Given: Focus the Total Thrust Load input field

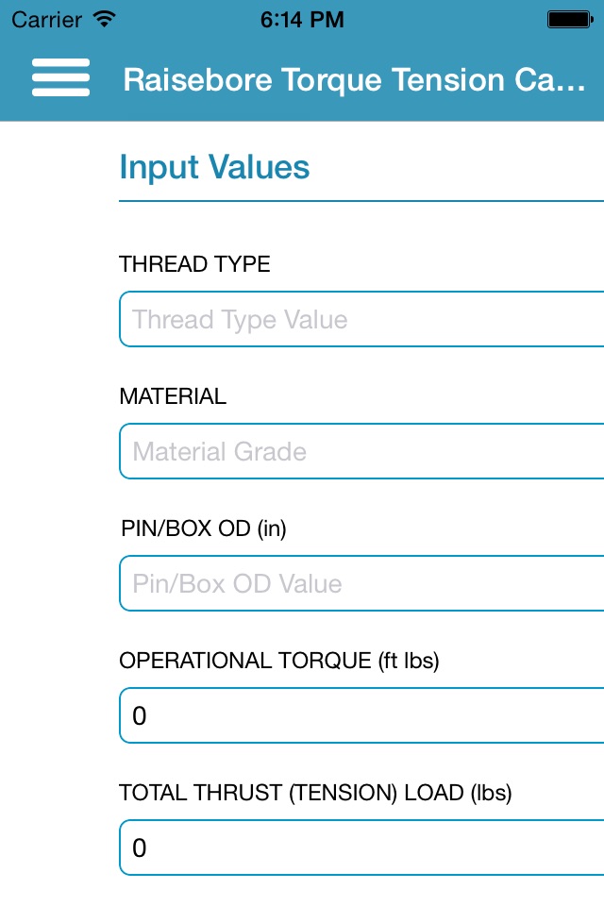Looking at the screenshot, I should [x=361, y=847].
